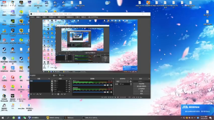Remove the selected scene with the minus icon
Viewport: 214px width, 120px height.
(x=34, y=94)
